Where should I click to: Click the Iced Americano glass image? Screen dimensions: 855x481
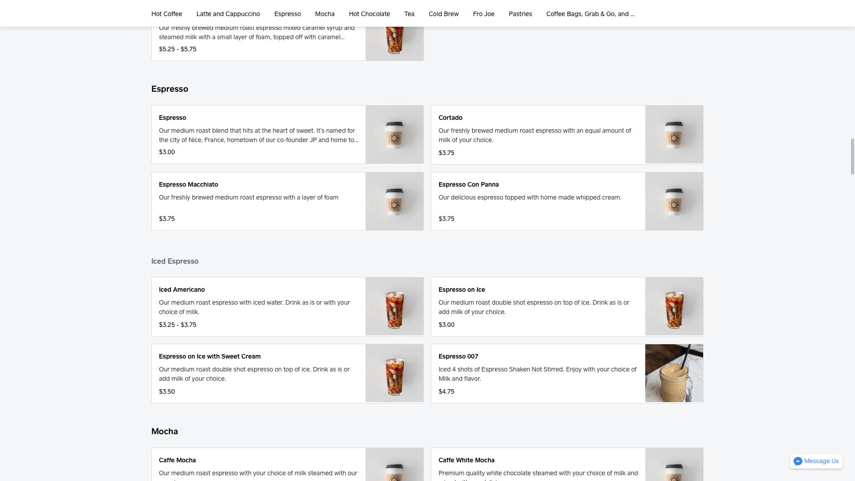click(395, 306)
